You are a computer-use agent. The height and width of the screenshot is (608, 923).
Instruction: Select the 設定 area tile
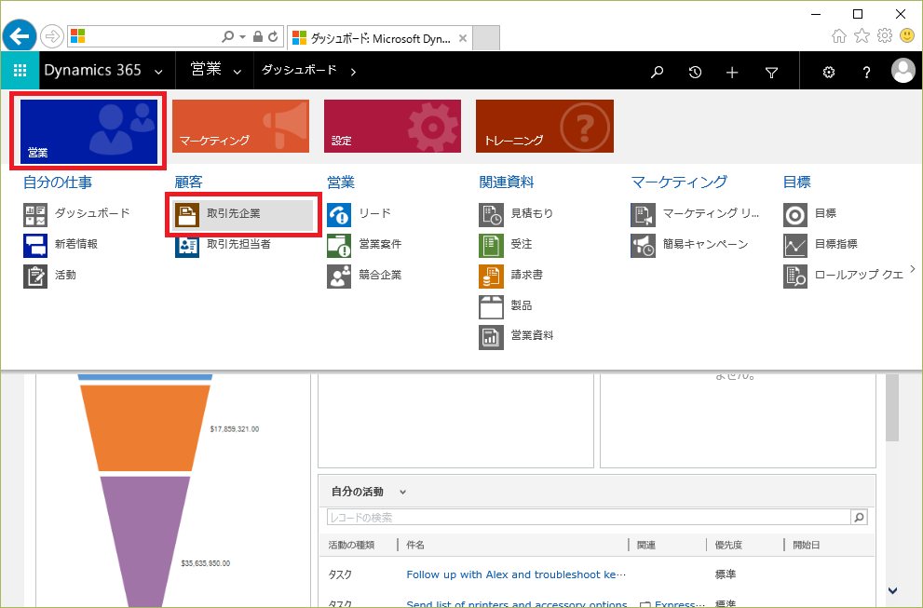click(392, 126)
